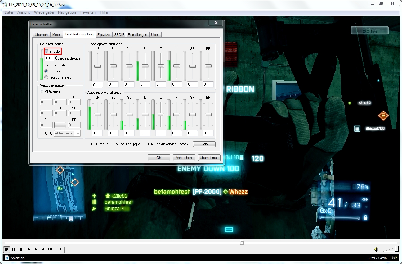The image size is (402, 264).
Task: Switch to the Übersicht tab
Action: coord(42,35)
